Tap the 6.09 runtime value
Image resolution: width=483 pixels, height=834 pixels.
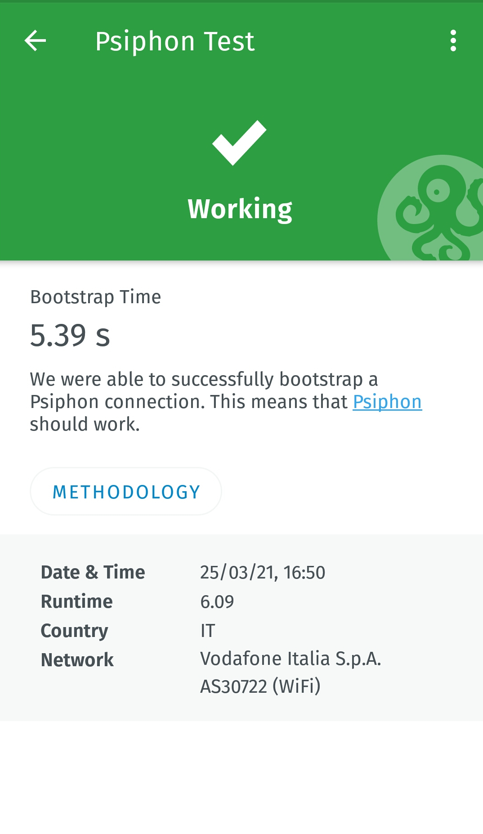point(217,601)
